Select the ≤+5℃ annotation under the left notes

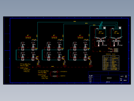pos(27,71)
